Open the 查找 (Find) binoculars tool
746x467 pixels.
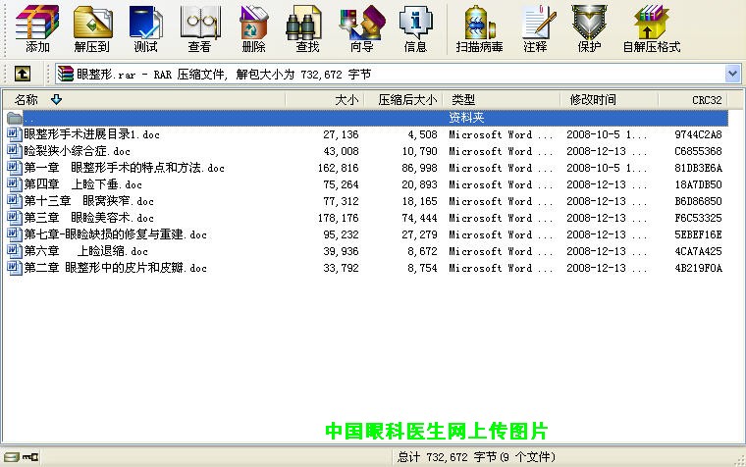point(307,27)
